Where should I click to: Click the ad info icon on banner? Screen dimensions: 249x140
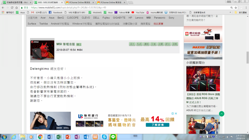pyautogui.click(x=173, y=113)
